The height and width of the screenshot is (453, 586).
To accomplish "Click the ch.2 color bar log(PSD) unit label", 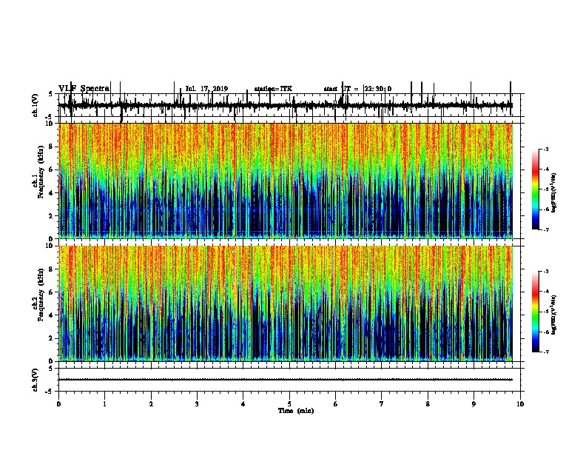I will click(554, 315).
